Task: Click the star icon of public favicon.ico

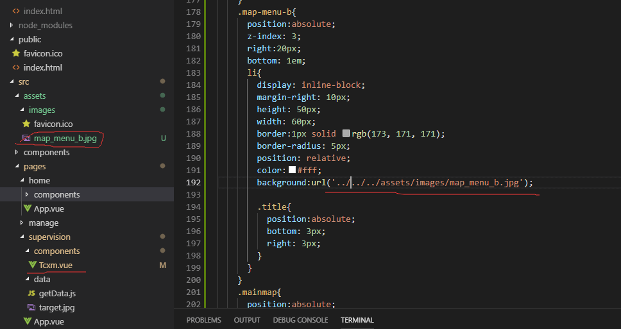Action: 16,53
